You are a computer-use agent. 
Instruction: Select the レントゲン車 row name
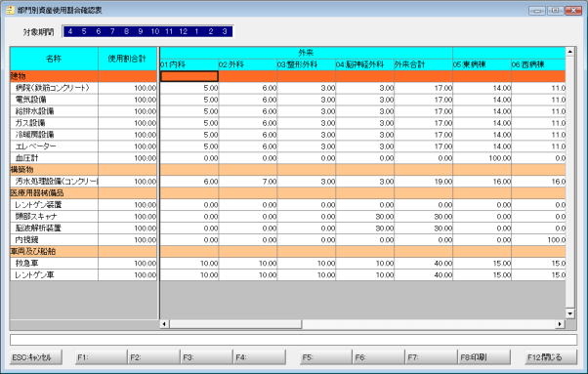[x=54, y=274]
